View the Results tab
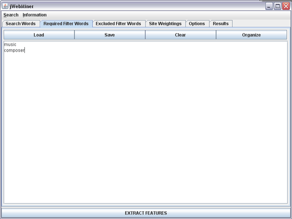The width and height of the screenshot is (292, 219). pos(220,23)
